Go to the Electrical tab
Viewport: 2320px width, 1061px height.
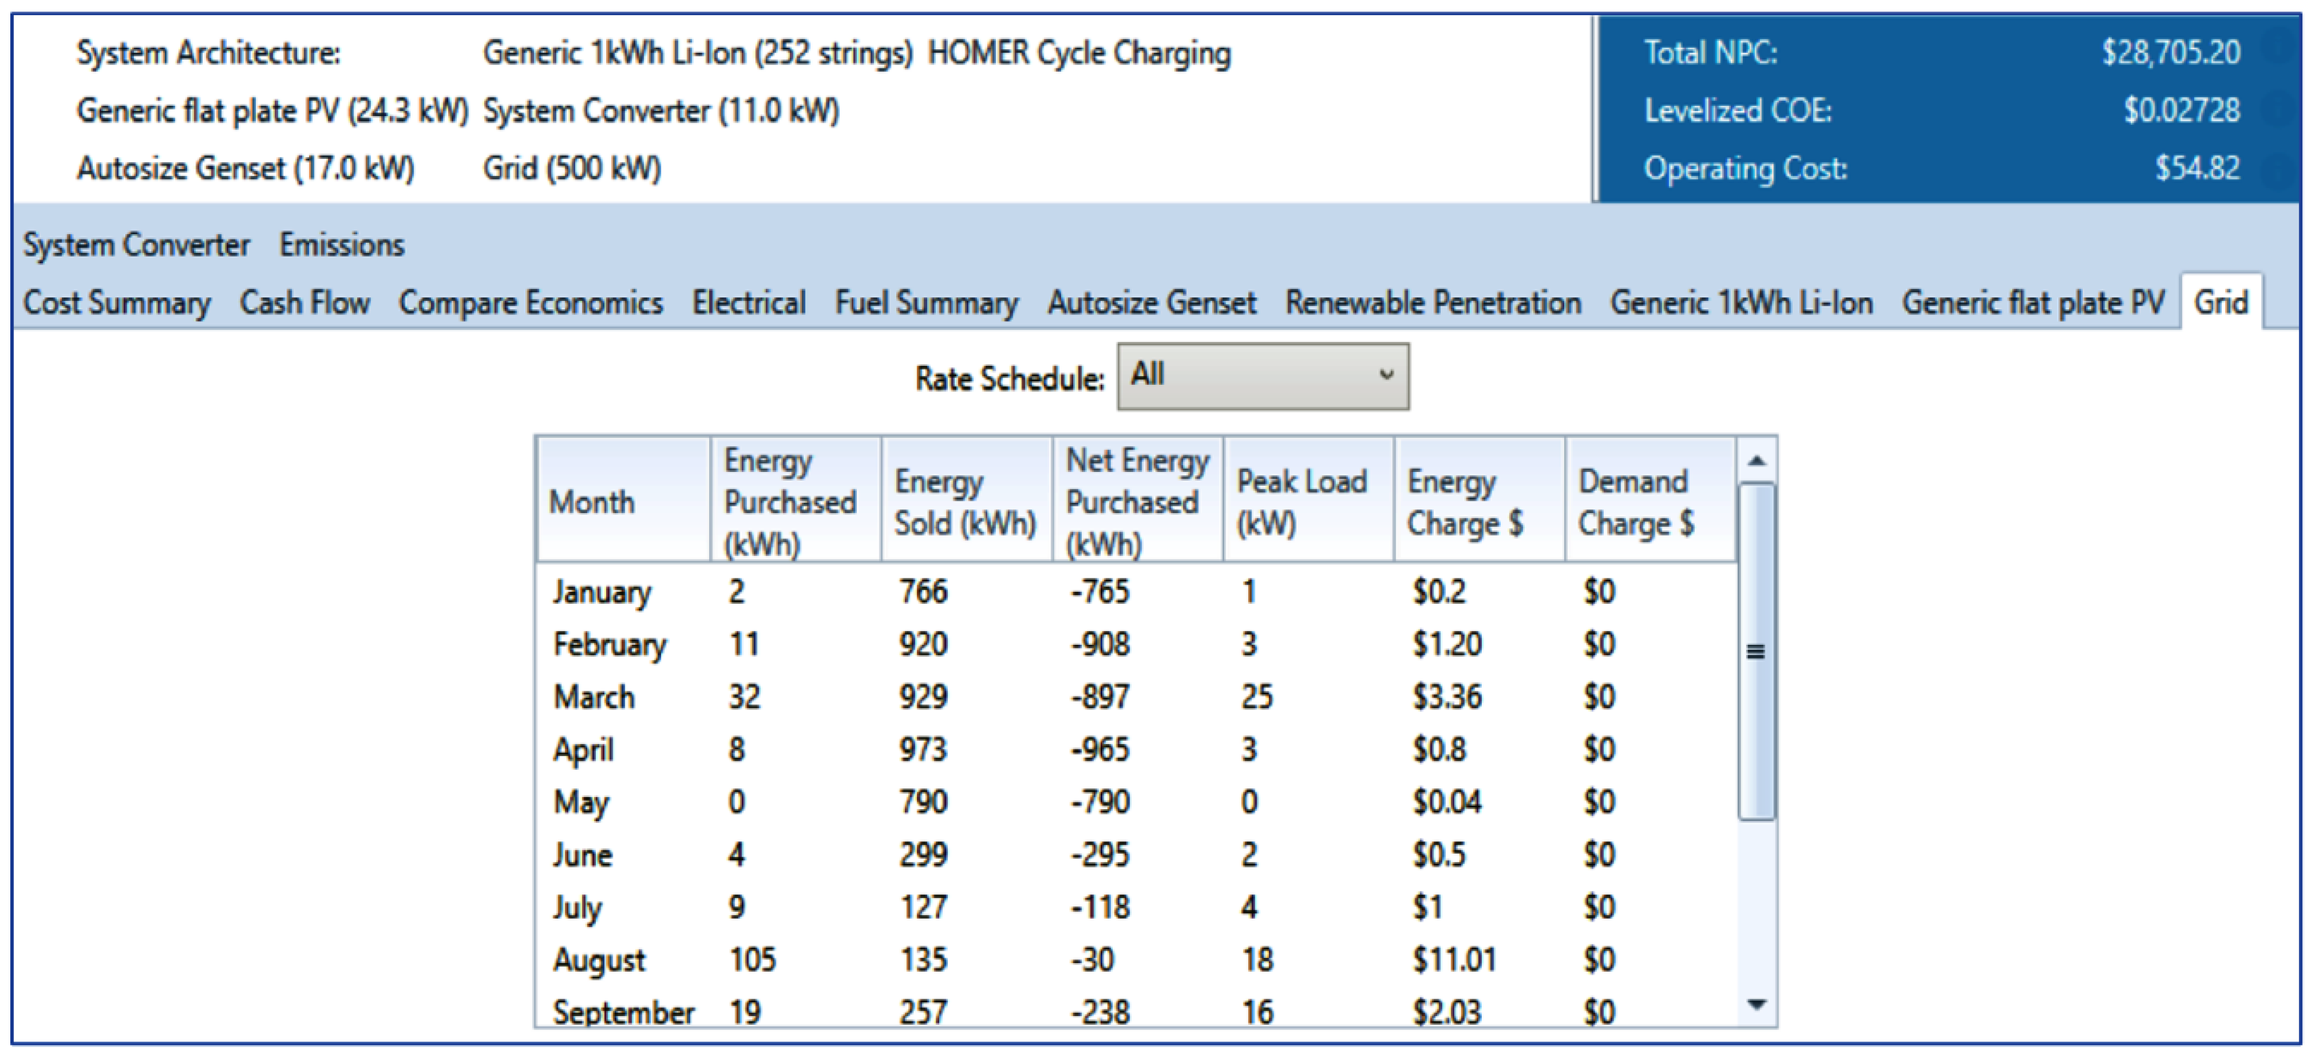[748, 302]
